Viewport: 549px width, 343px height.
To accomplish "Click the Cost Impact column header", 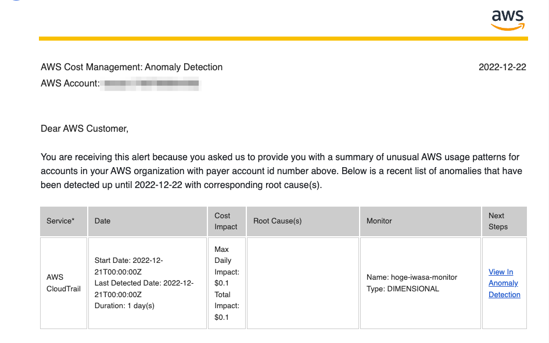I will 225,221.
